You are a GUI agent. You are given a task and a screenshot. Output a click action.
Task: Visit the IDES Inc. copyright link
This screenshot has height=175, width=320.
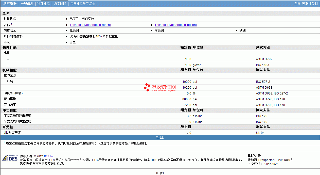point(49,156)
